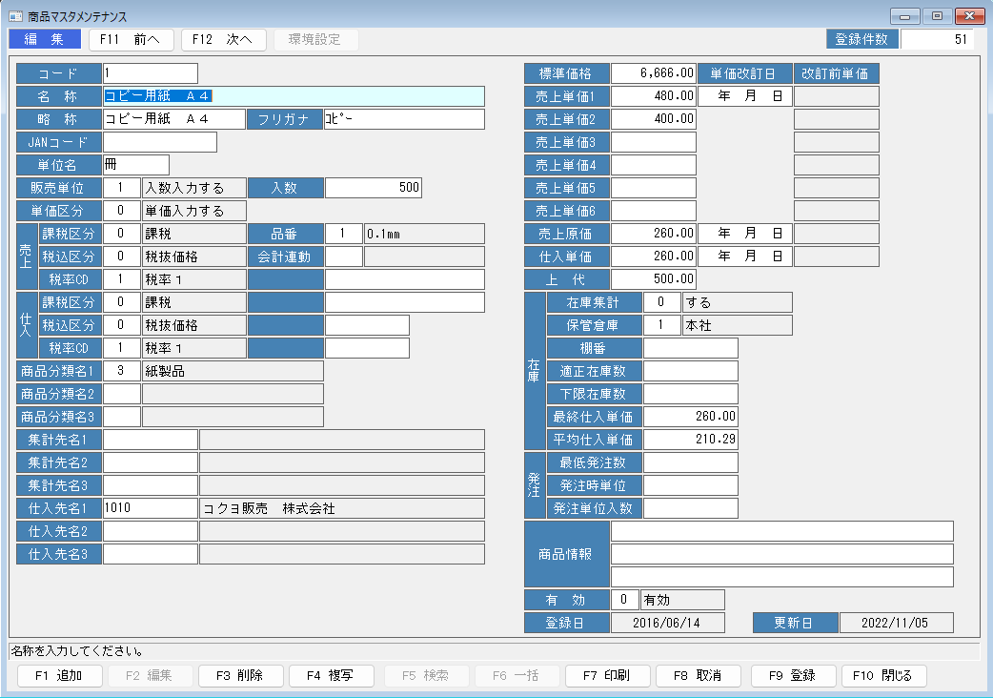Click the 入数 field showing 500

coord(373,188)
